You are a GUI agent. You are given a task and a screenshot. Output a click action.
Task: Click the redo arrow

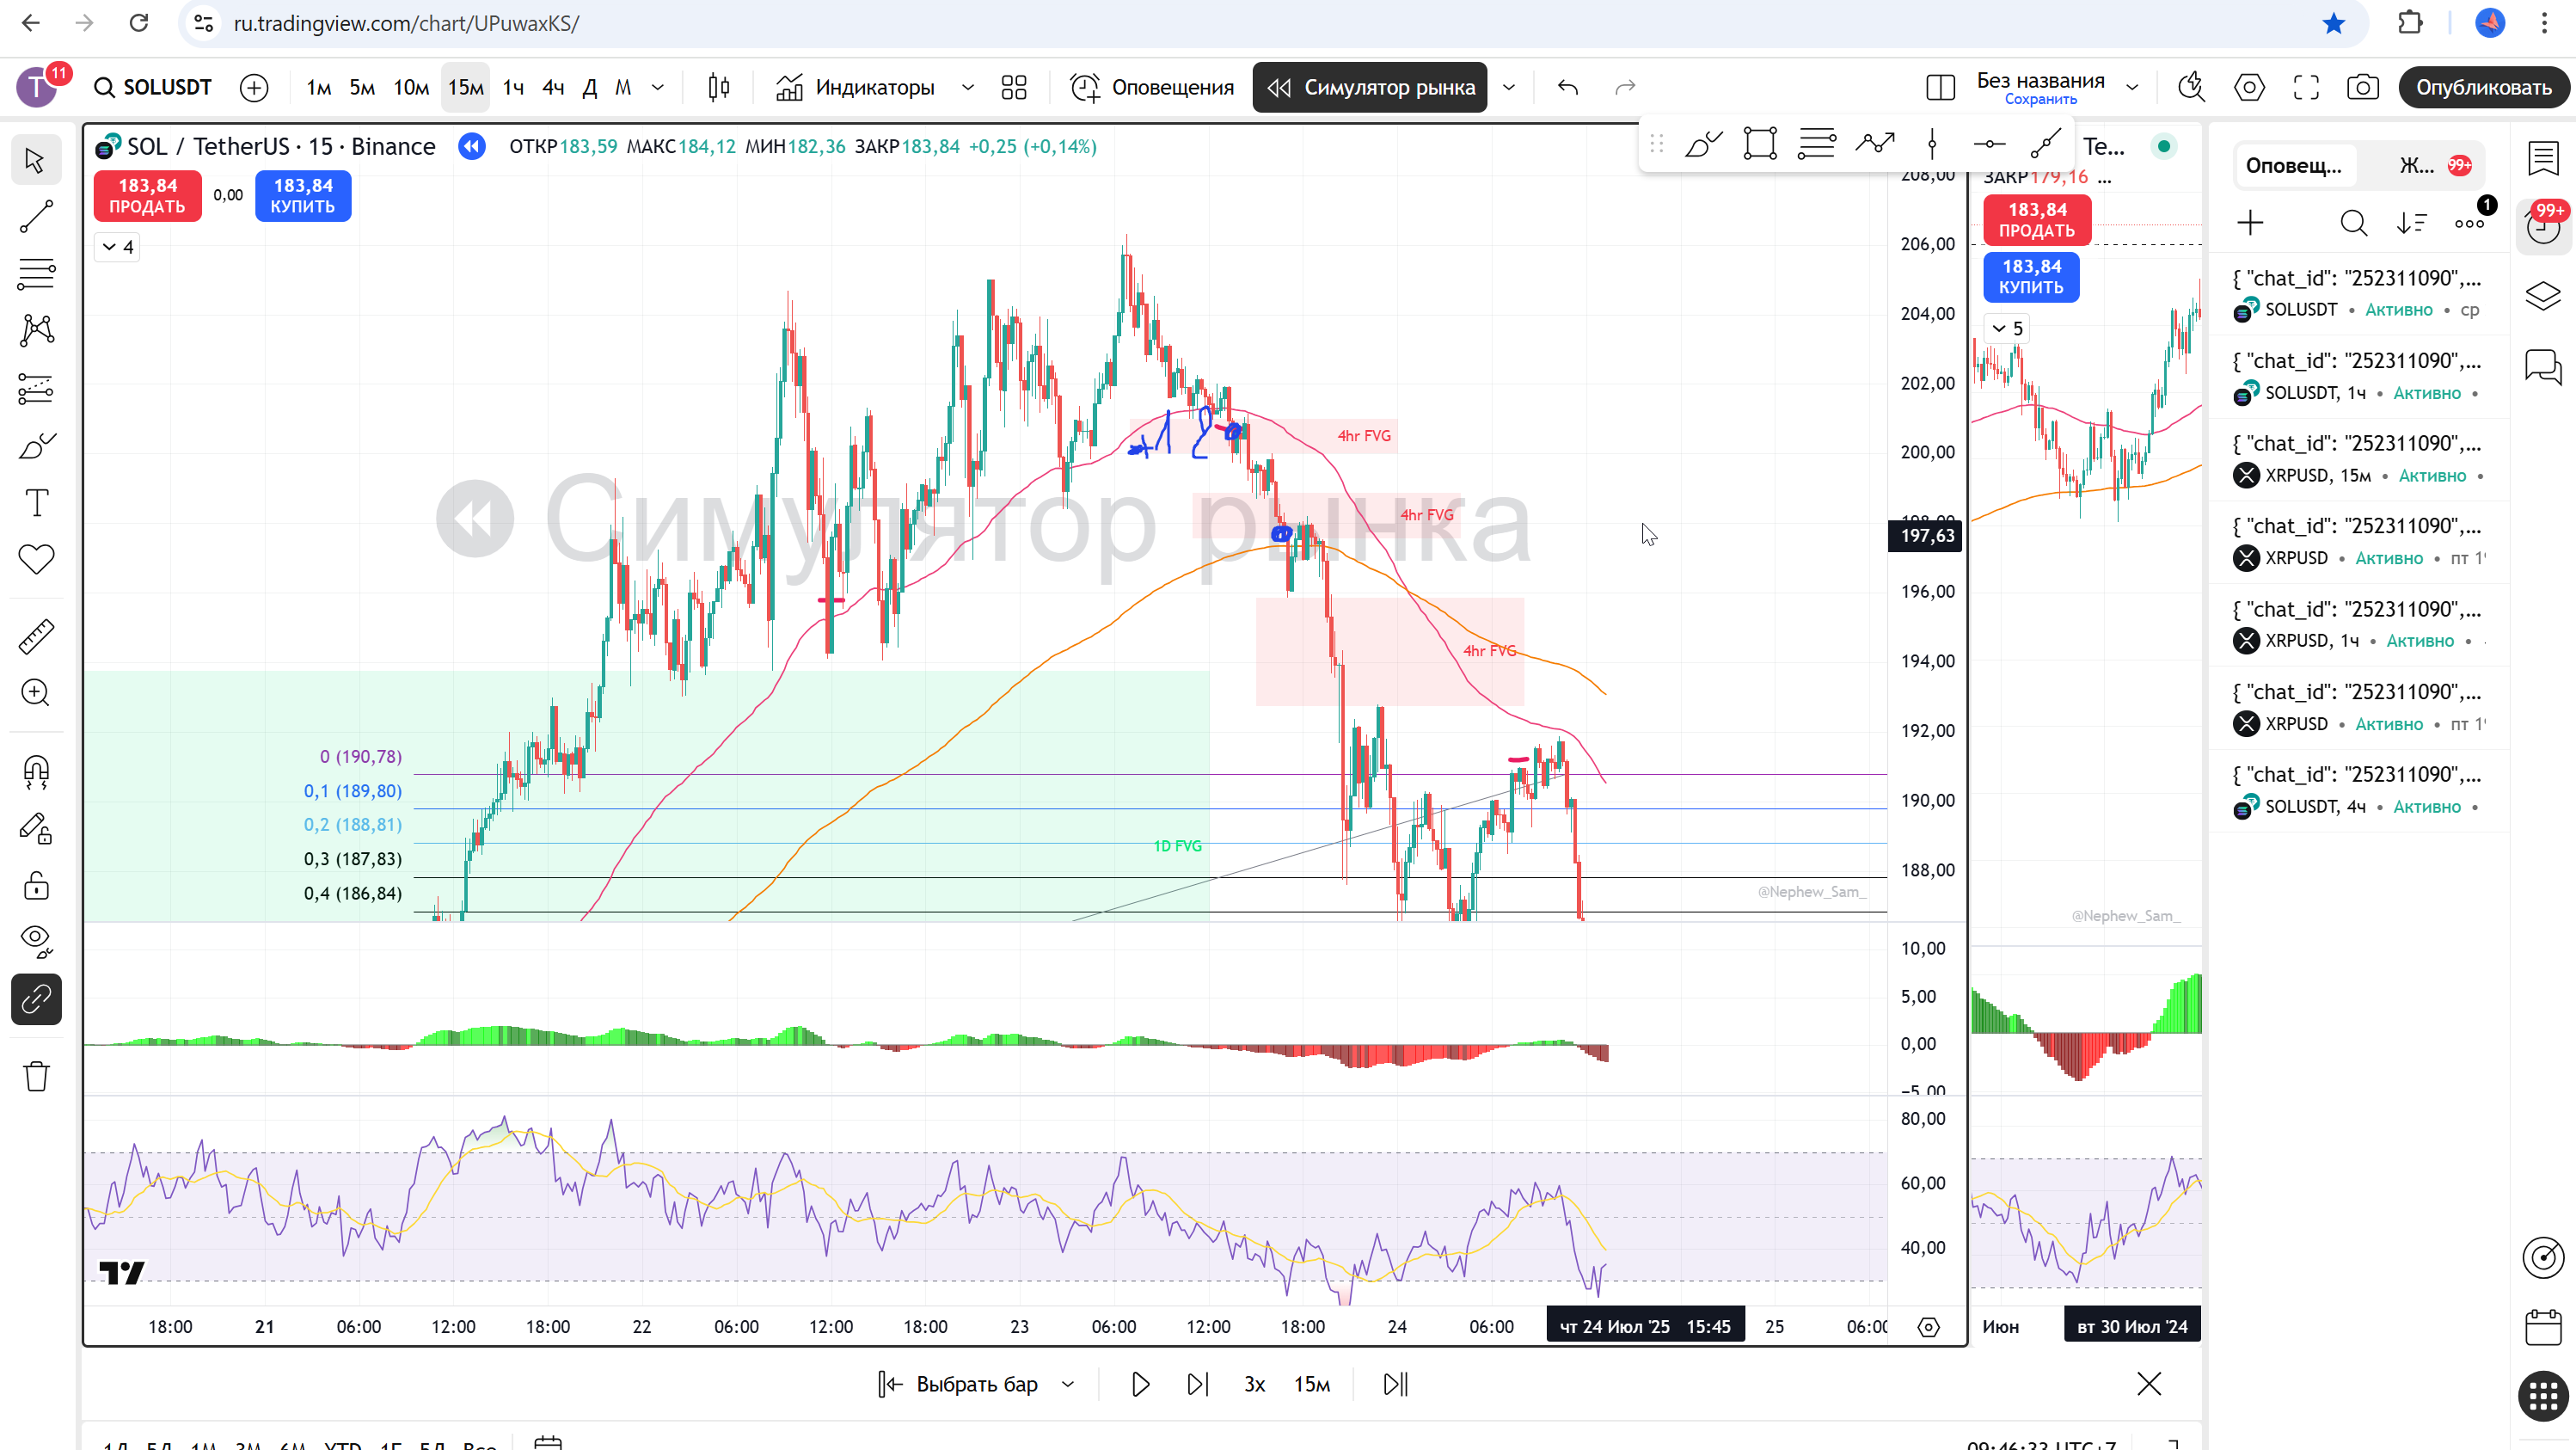(x=1625, y=88)
